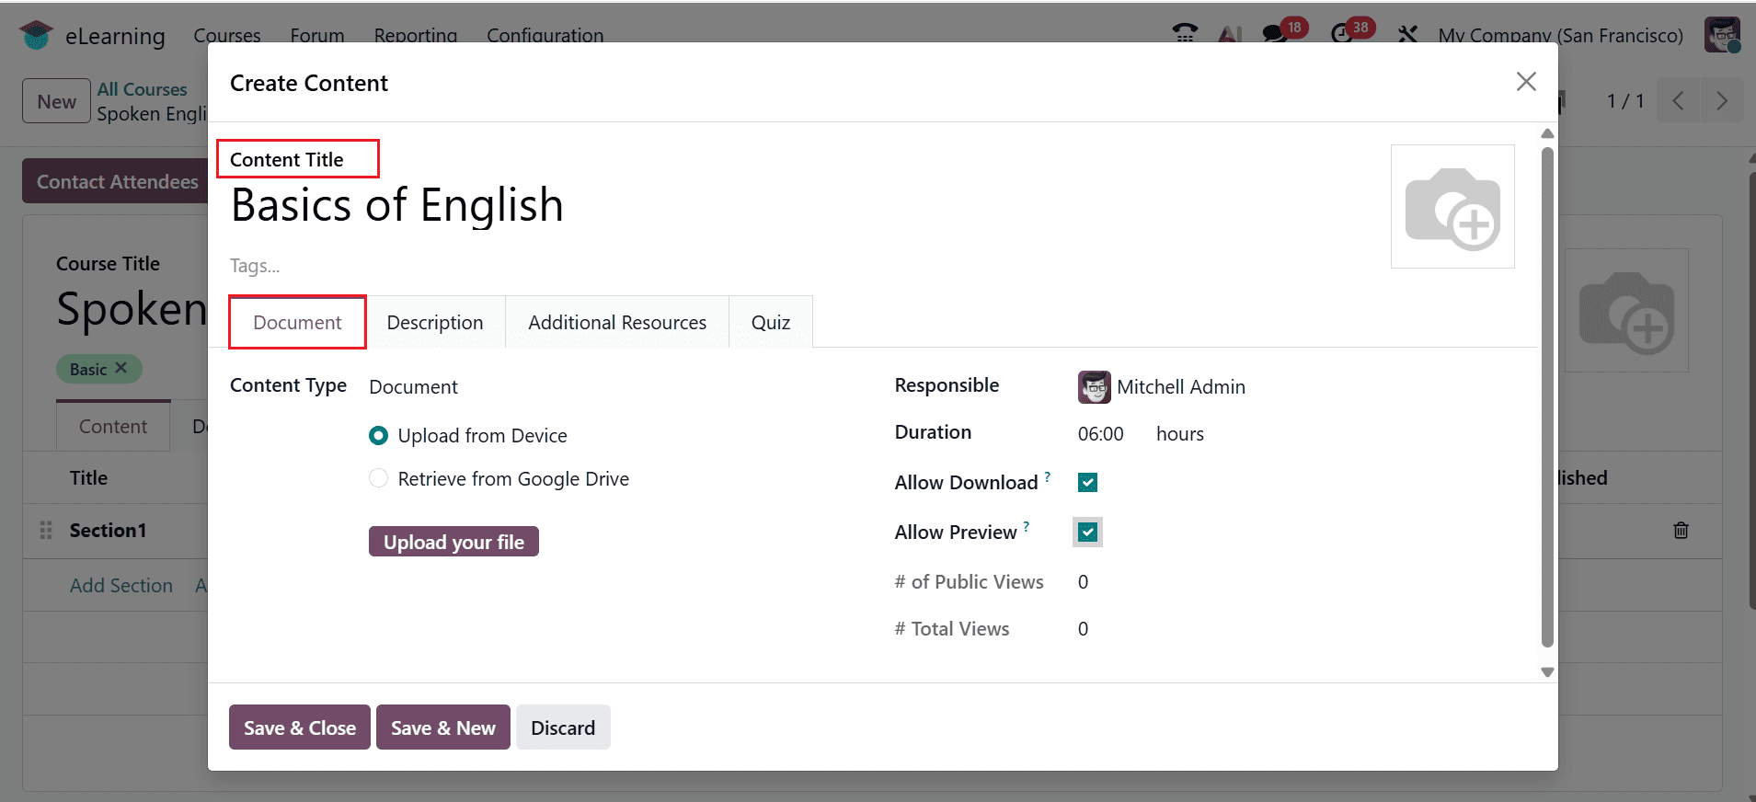Image resolution: width=1756 pixels, height=802 pixels.
Task: Open the Reporting menu
Action: pyautogui.click(x=416, y=35)
